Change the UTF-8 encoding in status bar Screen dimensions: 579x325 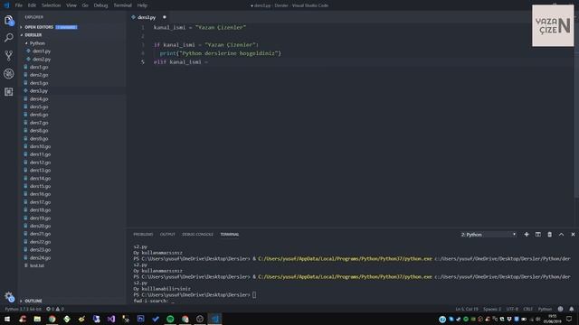(x=512, y=309)
